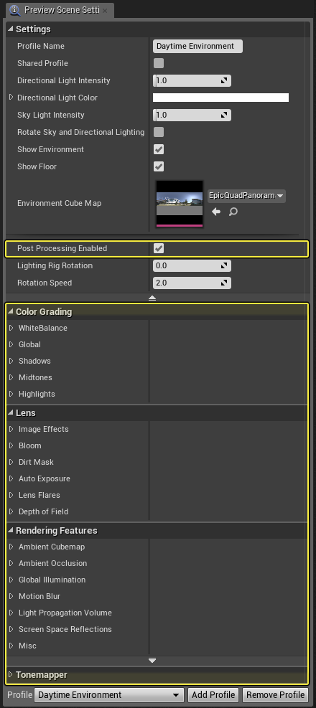This screenshot has height=708, width=316.
Task: Click the Environment Cube Map thumbnail
Action: pos(180,203)
